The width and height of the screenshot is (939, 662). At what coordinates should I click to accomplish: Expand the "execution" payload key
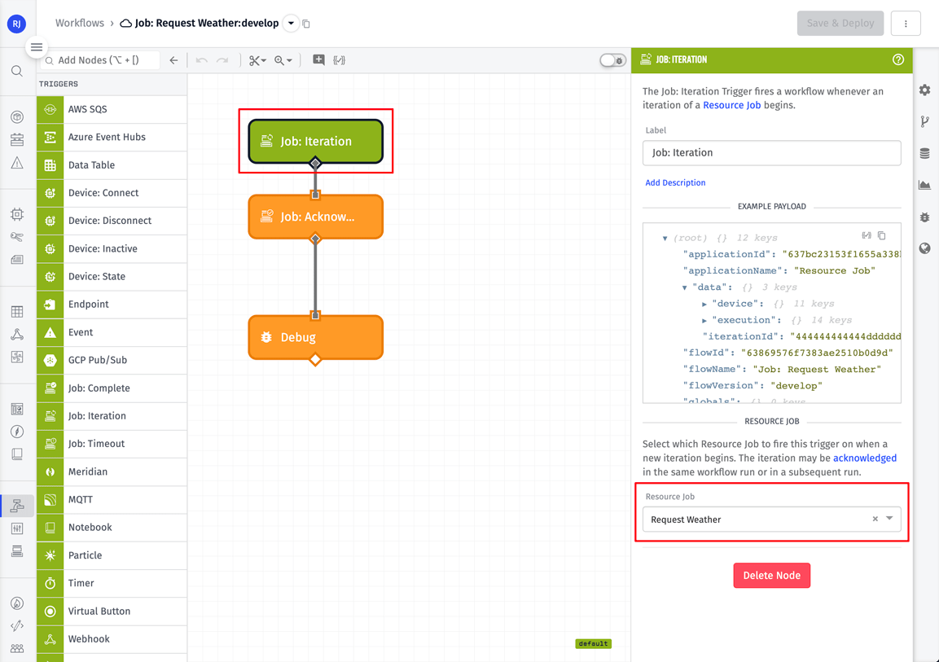click(x=704, y=320)
